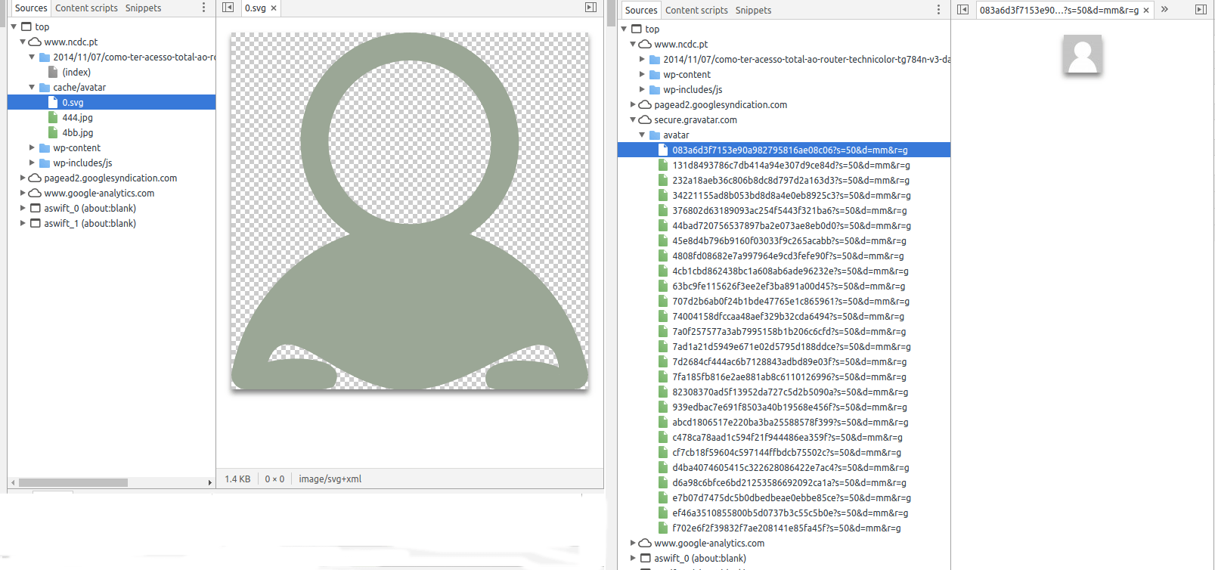Image resolution: width=1215 pixels, height=570 pixels.
Task: Expand aswift_0 frame in left tree
Action: click(x=23, y=208)
